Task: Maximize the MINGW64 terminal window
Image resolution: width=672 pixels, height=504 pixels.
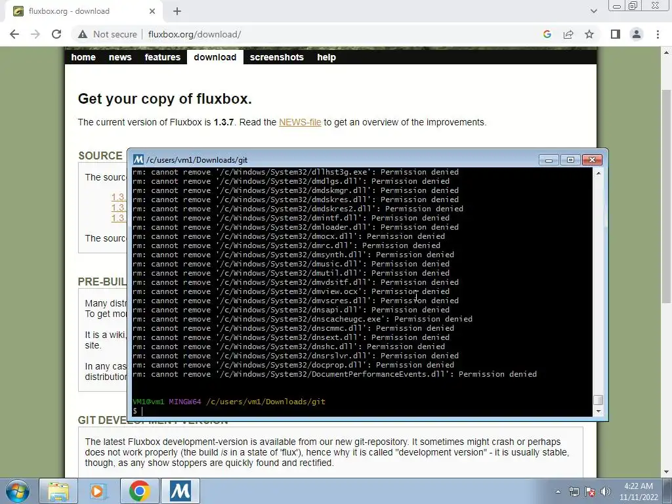Action: (x=570, y=160)
